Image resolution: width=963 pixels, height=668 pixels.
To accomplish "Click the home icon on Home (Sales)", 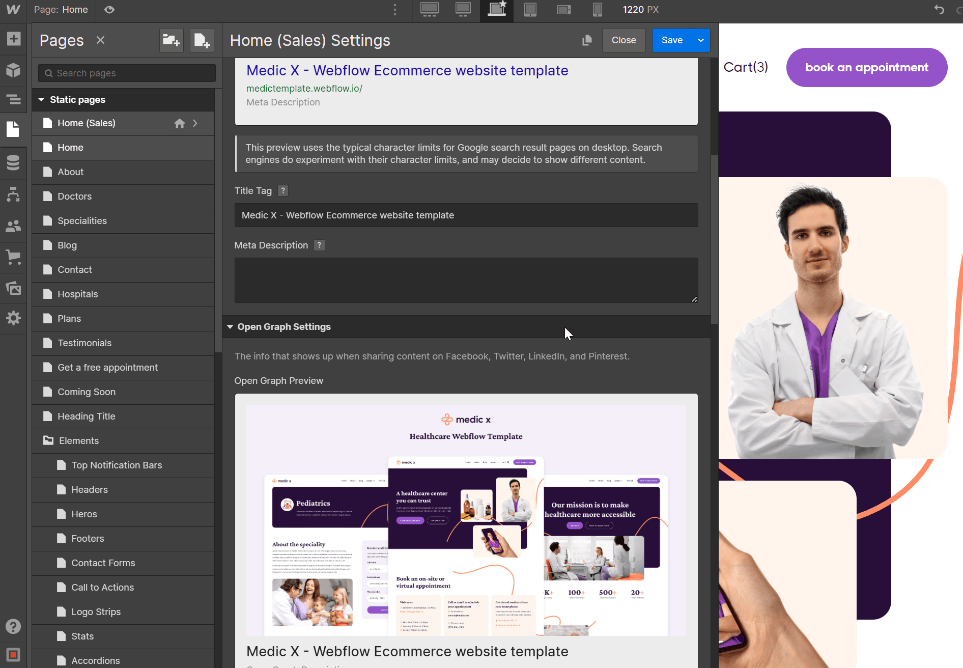I will (179, 123).
